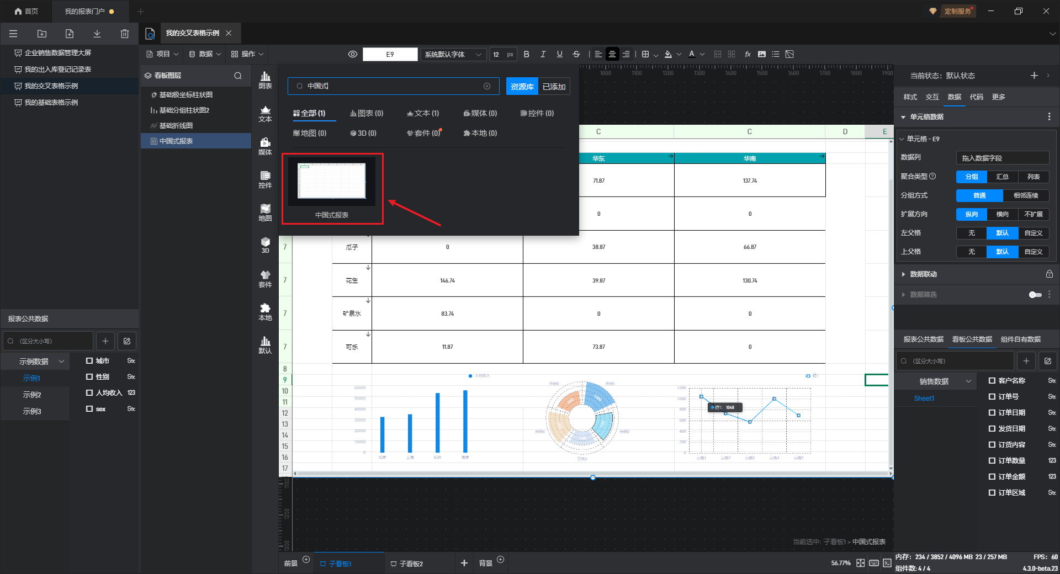Click the new file icon in the left toolbar
Image resolution: width=1060 pixels, height=574 pixels.
coord(70,34)
